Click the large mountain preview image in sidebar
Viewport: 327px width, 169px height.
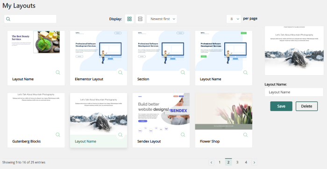[294, 50]
